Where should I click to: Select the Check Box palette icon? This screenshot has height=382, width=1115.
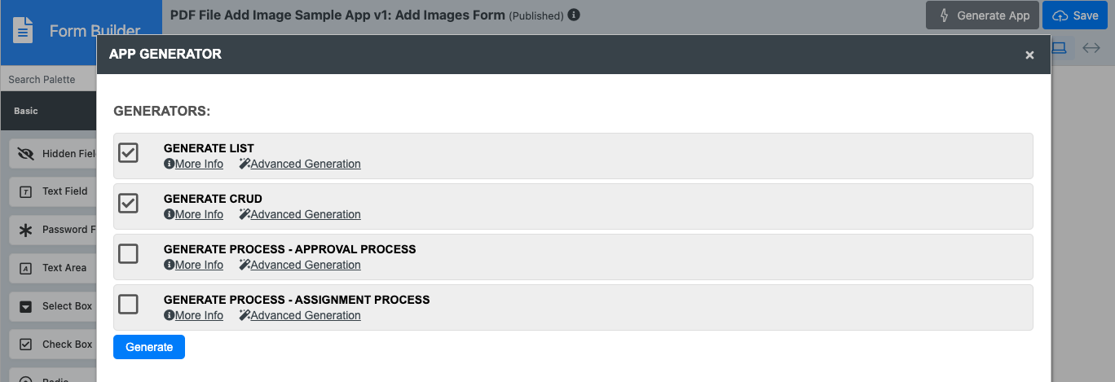pyautogui.click(x=25, y=345)
